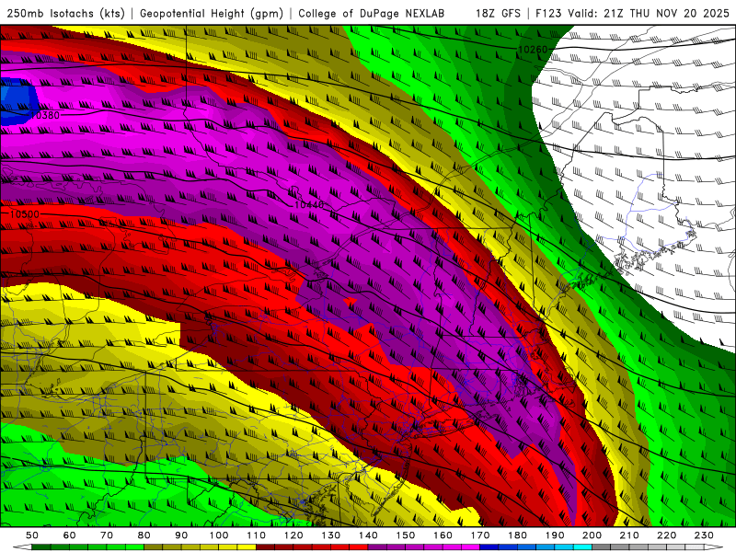736x552 pixels.
Task: Click the 50 value on the color scale
Action: pyautogui.click(x=32, y=535)
